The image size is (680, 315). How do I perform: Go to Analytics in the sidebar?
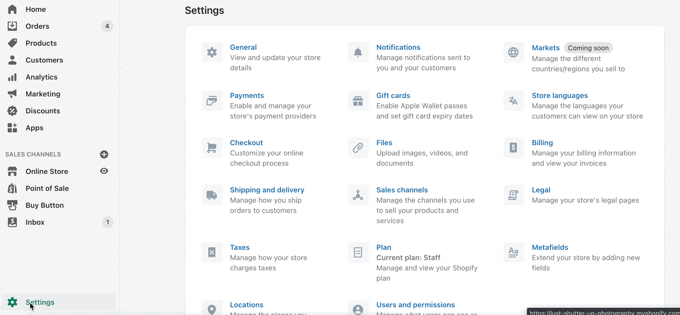tap(41, 77)
